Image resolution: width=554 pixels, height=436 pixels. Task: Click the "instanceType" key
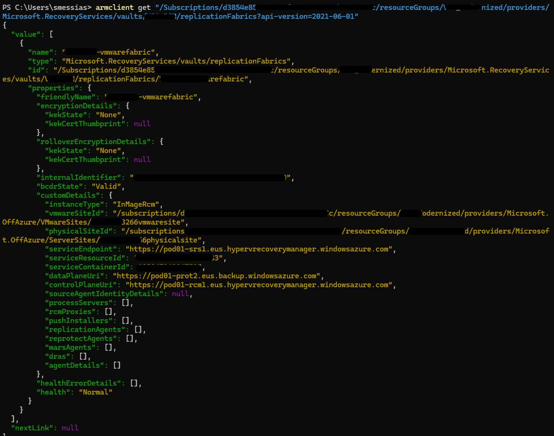coord(74,205)
